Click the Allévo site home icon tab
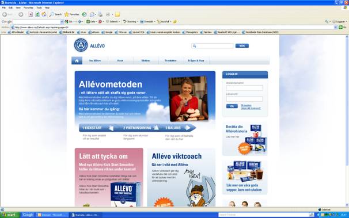 (77, 60)
